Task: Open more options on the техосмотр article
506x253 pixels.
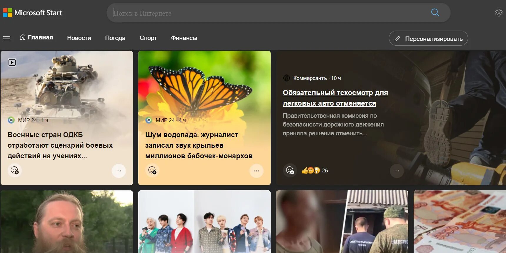Action: click(397, 171)
